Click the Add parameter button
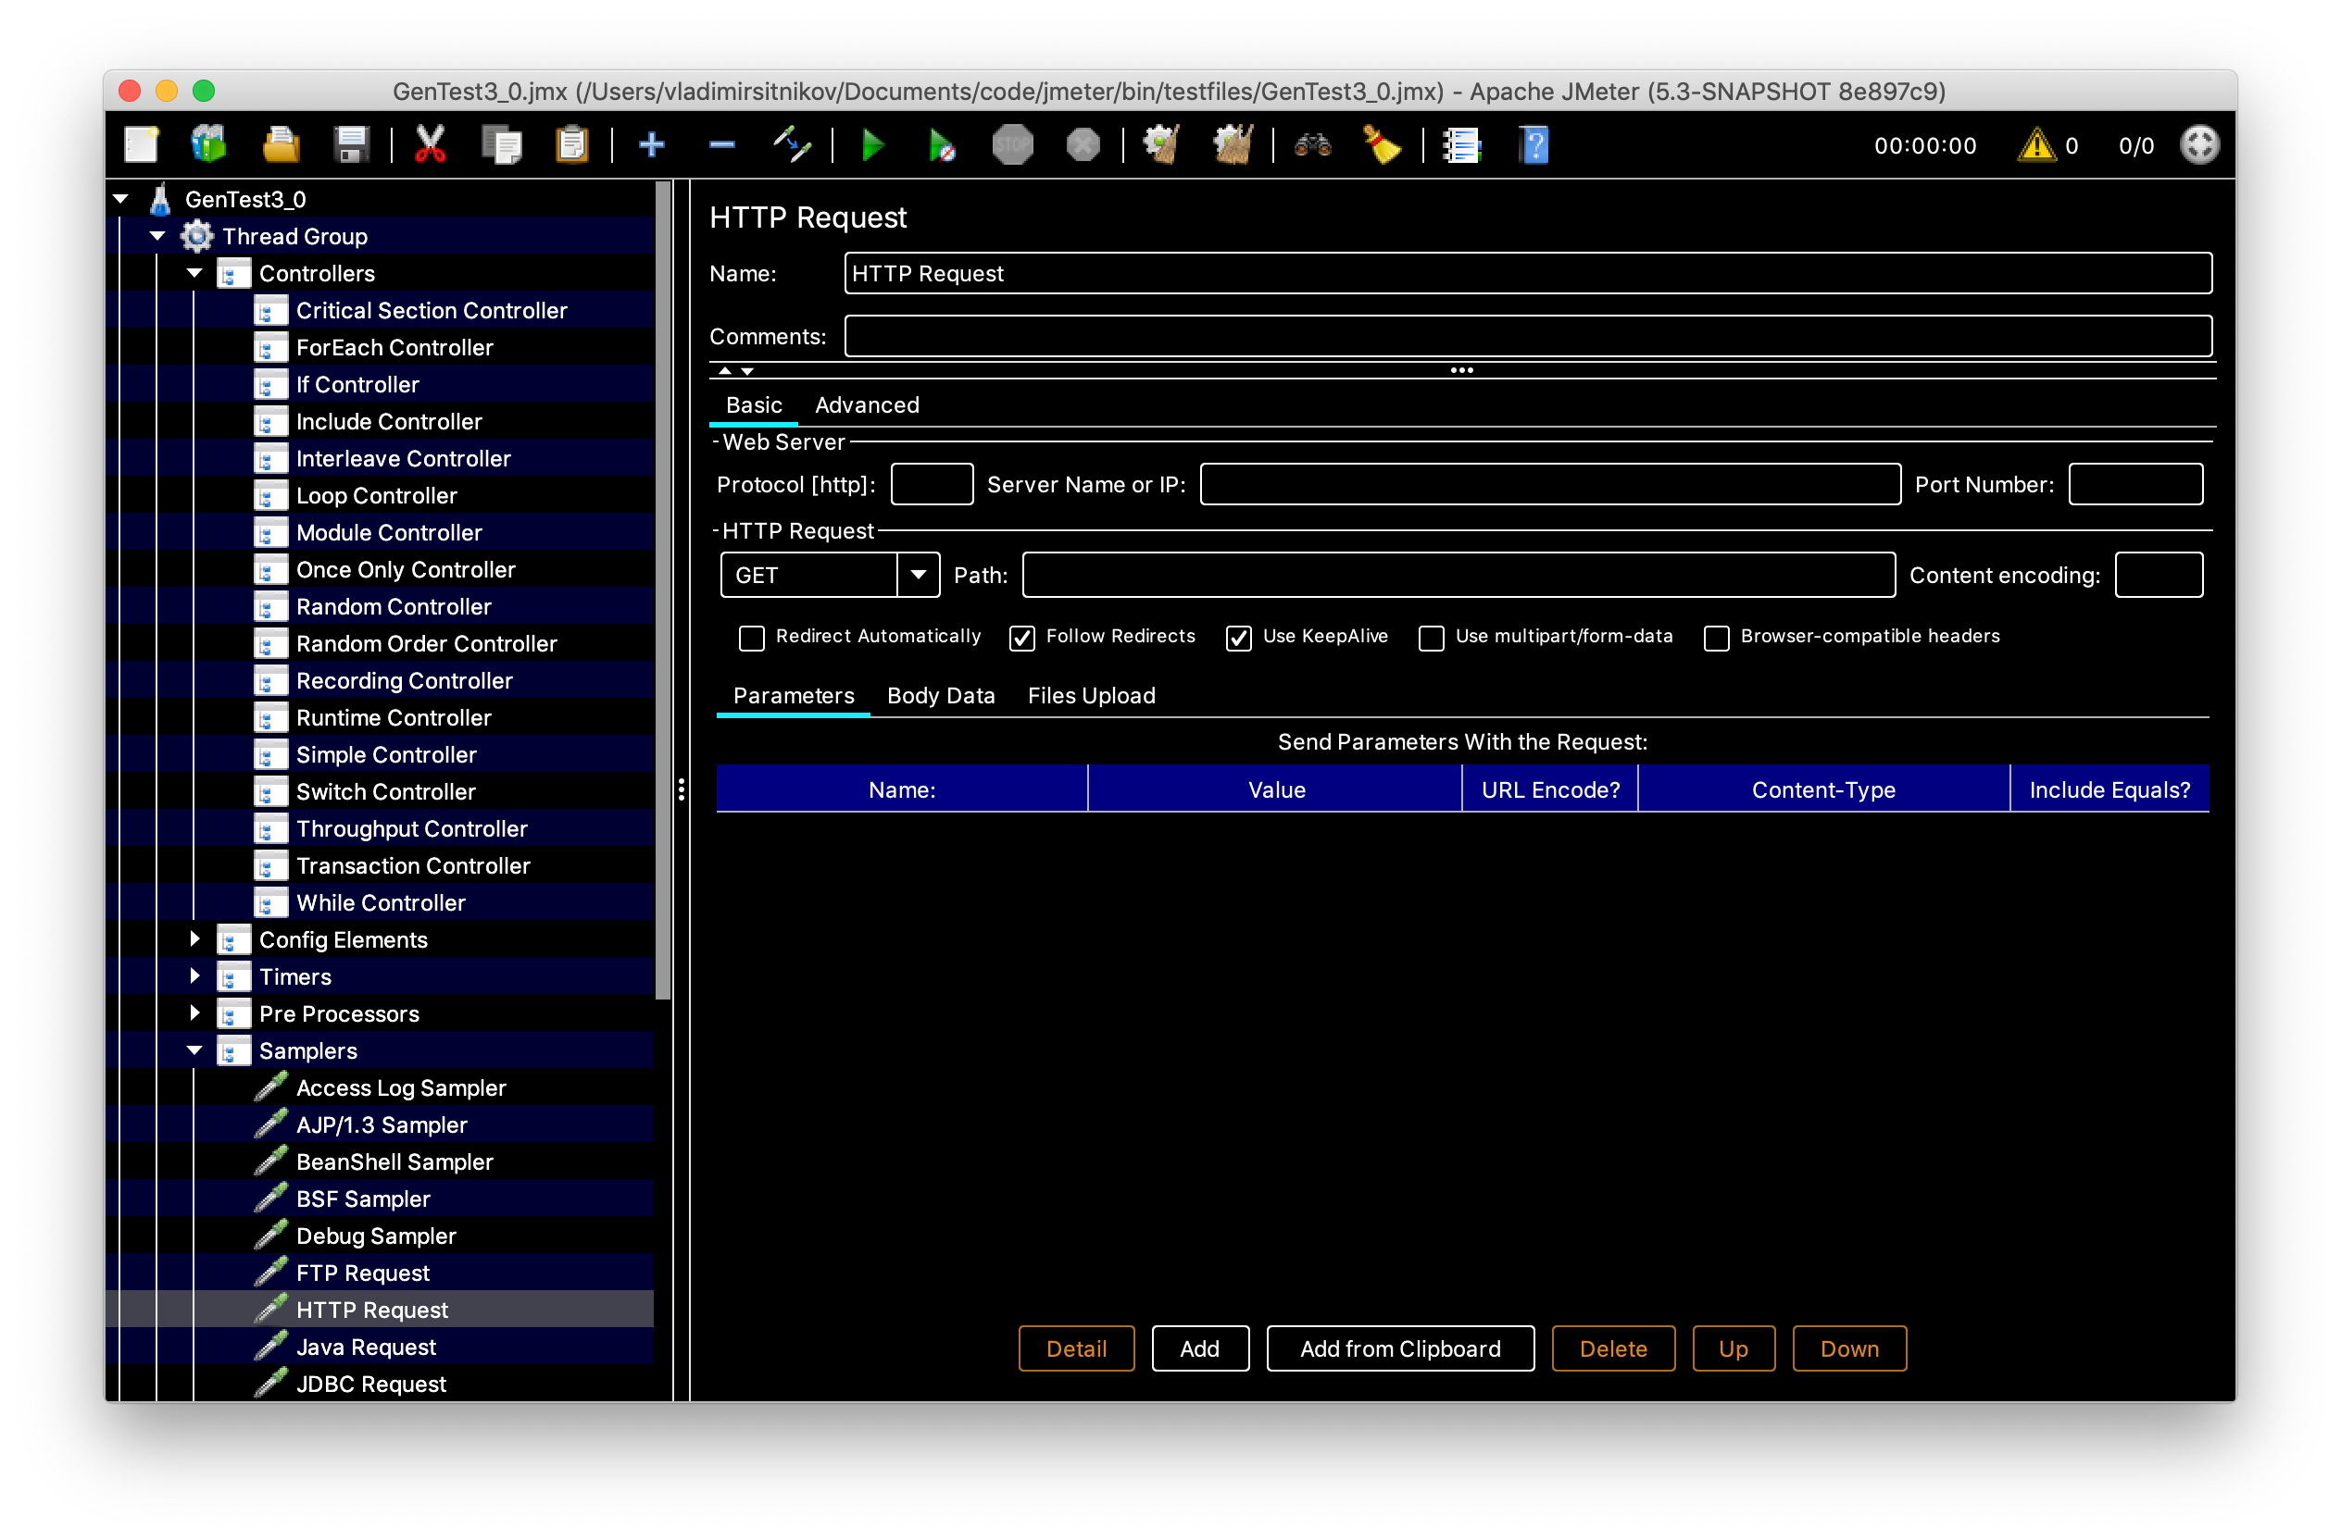This screenshot has width=2341, height=1540. 1199,1348
